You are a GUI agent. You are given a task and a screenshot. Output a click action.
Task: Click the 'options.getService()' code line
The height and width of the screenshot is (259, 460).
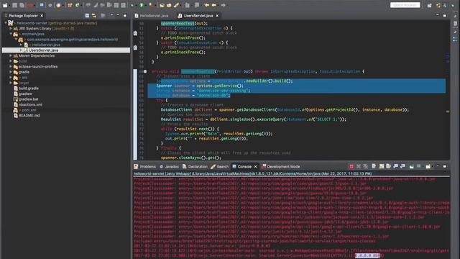[x=200, y=86]
